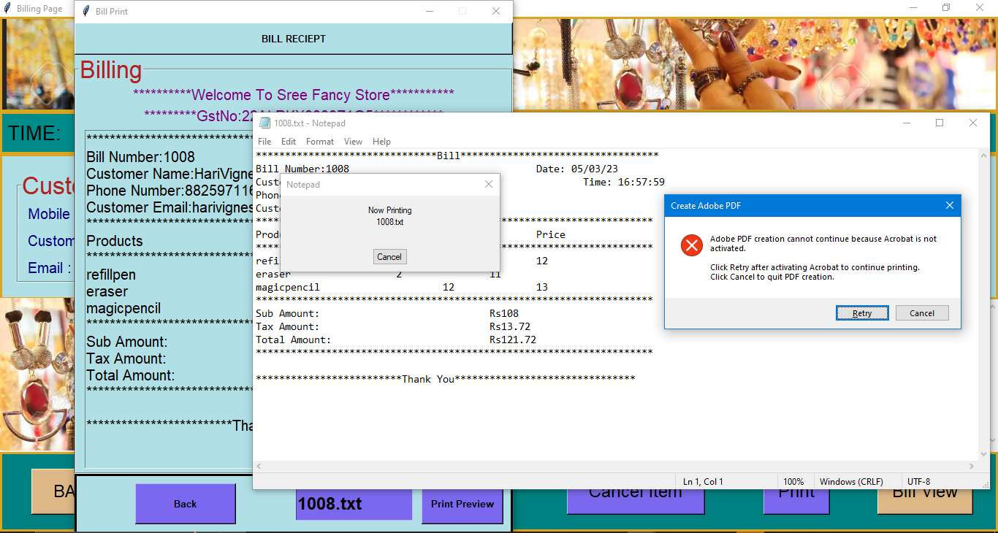
Task: Open the Format menu in Notepad
Action: (319, 141)
